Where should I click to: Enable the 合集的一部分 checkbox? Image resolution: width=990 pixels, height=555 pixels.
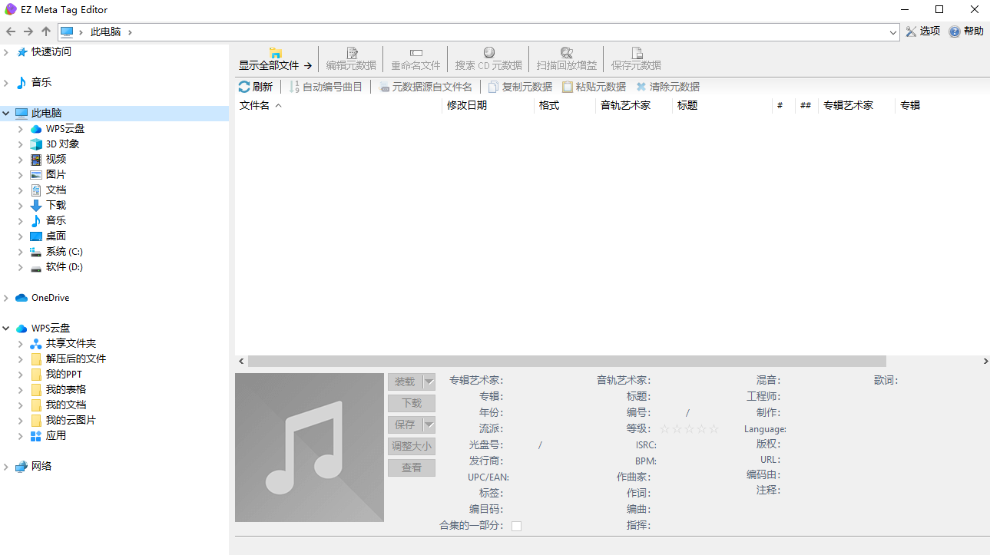pyautogui.click(x=516, y=526)
